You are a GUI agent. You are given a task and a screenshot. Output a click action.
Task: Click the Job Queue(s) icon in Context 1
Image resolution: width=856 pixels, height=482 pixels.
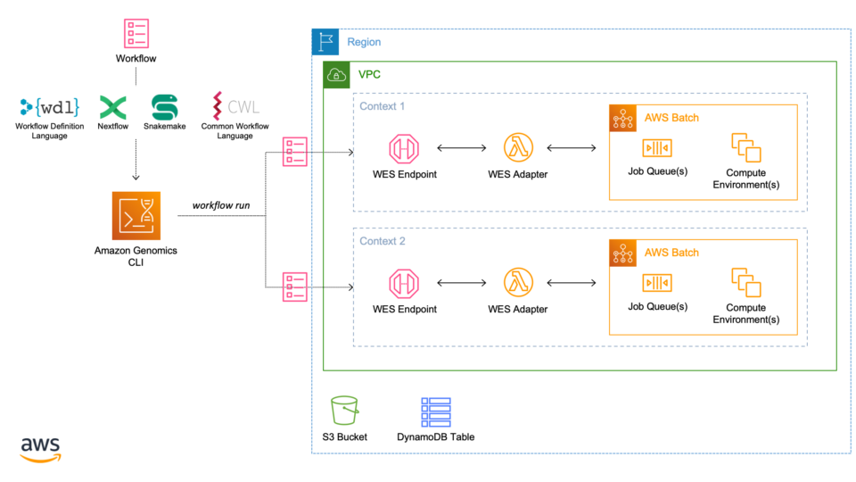pos(657,148)
